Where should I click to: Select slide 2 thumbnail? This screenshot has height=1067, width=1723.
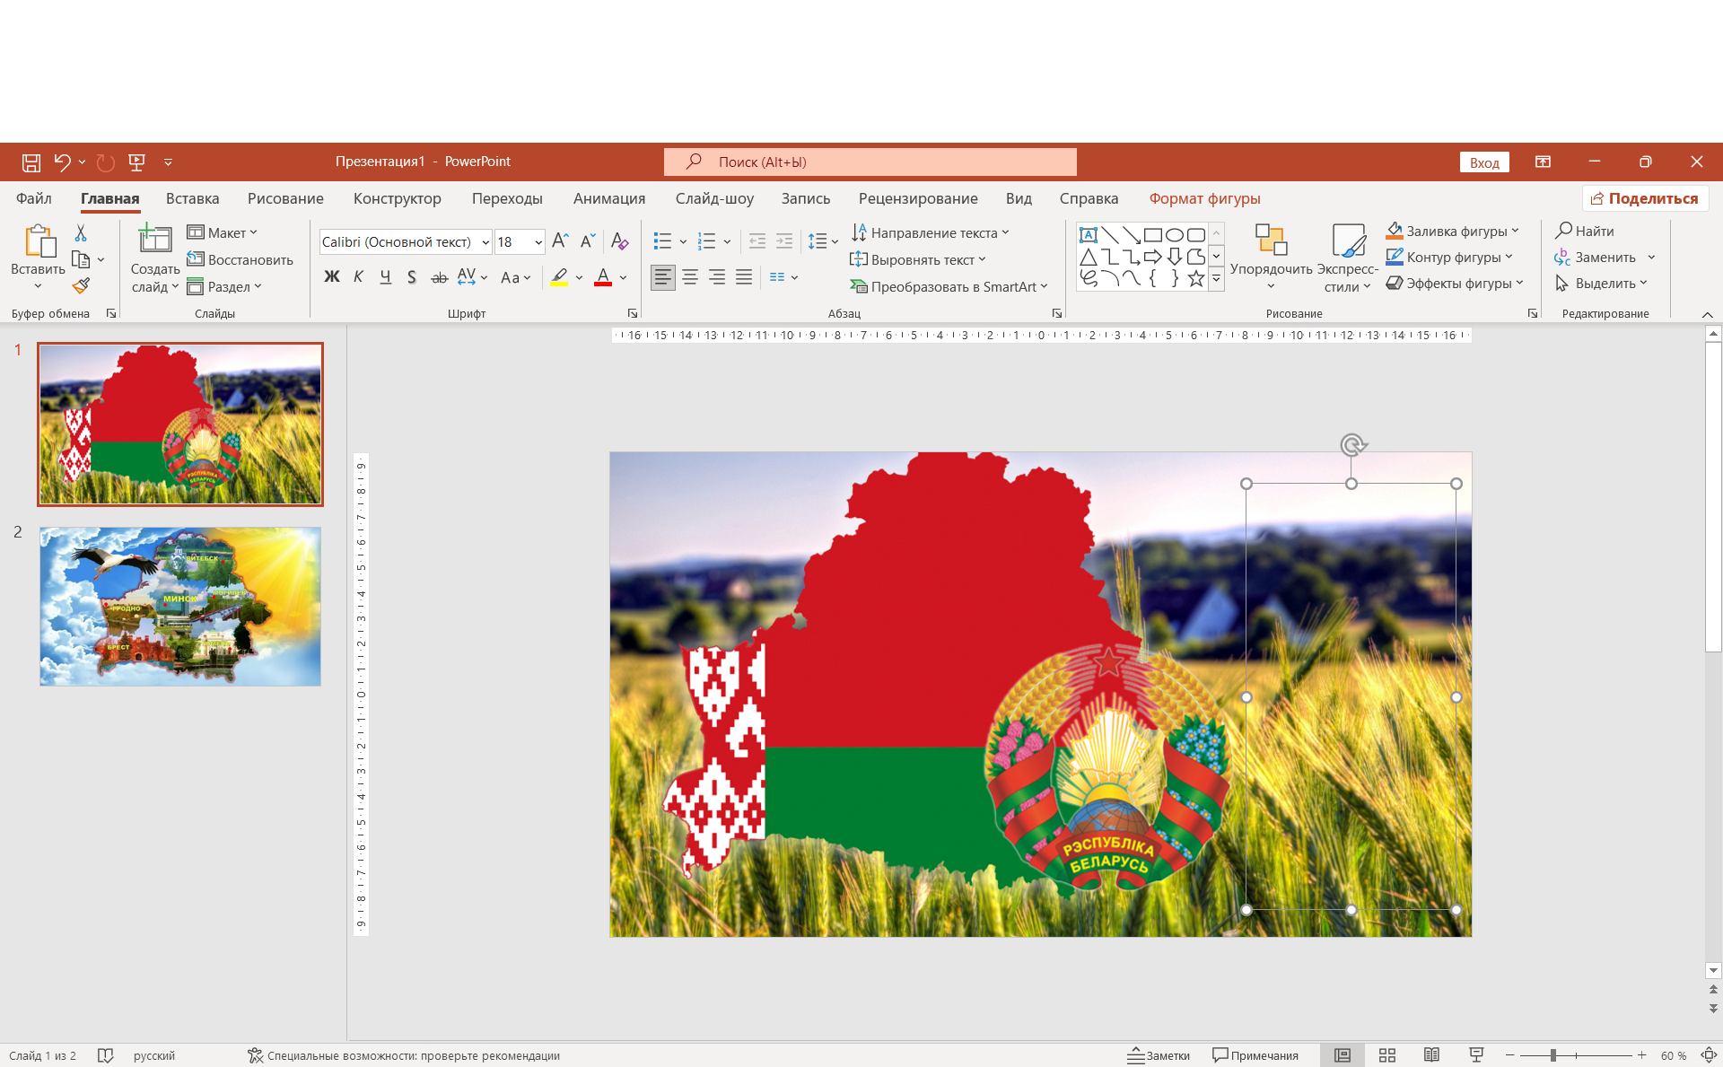click(x=179, y=607)
